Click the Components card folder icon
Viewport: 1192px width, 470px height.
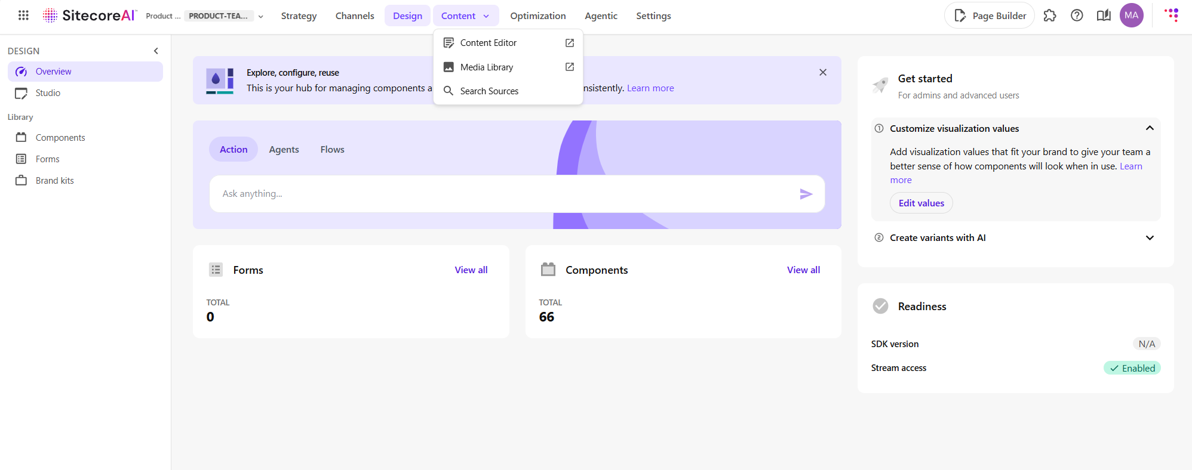pos(548,270)
